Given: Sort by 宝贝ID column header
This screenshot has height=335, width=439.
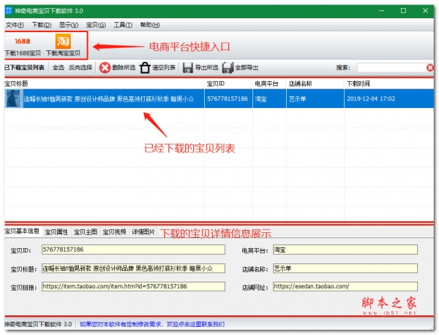Looking at the screenshot, I should pyautogui.click(x=228, y=83).
